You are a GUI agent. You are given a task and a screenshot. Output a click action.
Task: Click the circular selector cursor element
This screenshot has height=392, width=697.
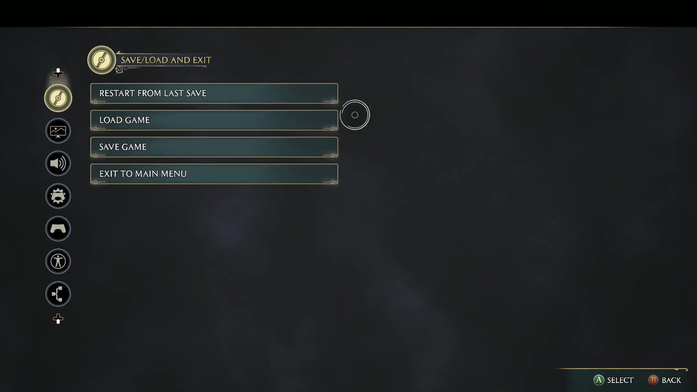tap(355, 114)
